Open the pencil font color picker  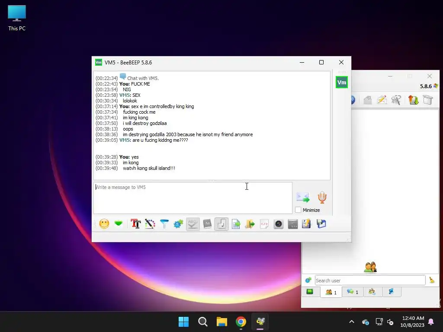tap(150, 224)
